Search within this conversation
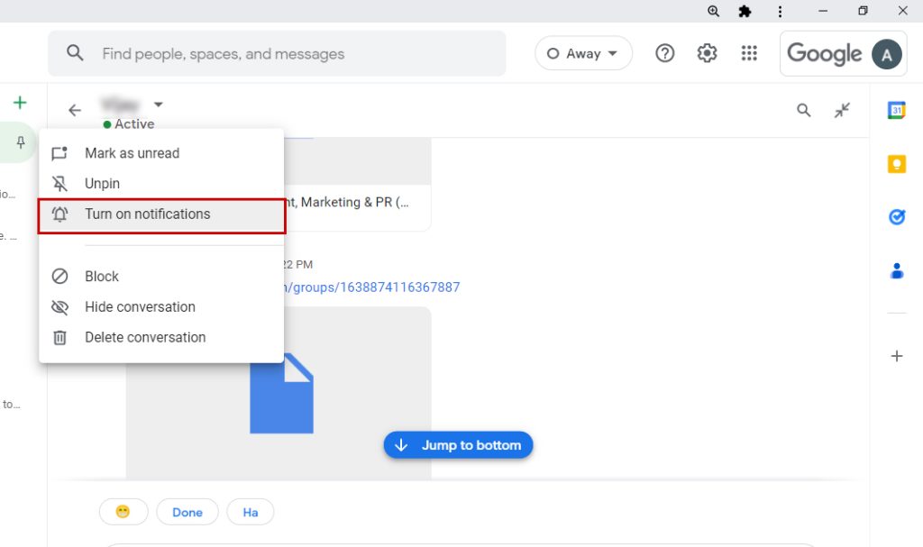The image size is (923, 547). [x=803, y=111]
